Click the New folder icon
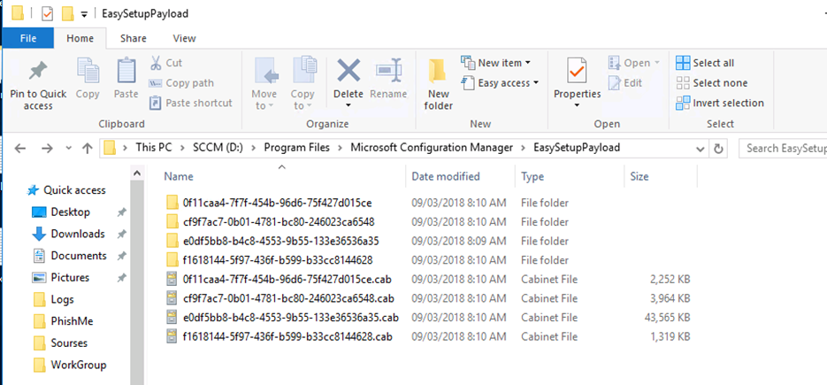The height and width of the screenshot is (385, 827). point(438,72)
